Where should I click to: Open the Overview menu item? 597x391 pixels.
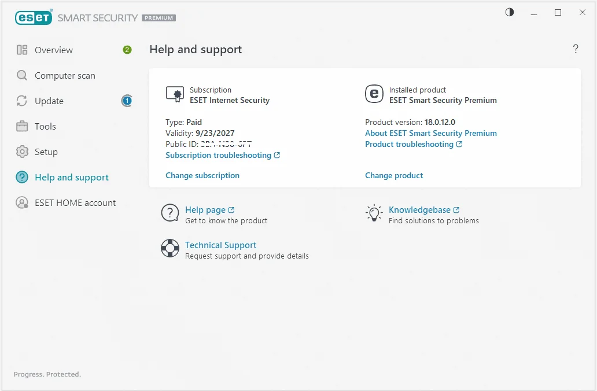(54, 50)
